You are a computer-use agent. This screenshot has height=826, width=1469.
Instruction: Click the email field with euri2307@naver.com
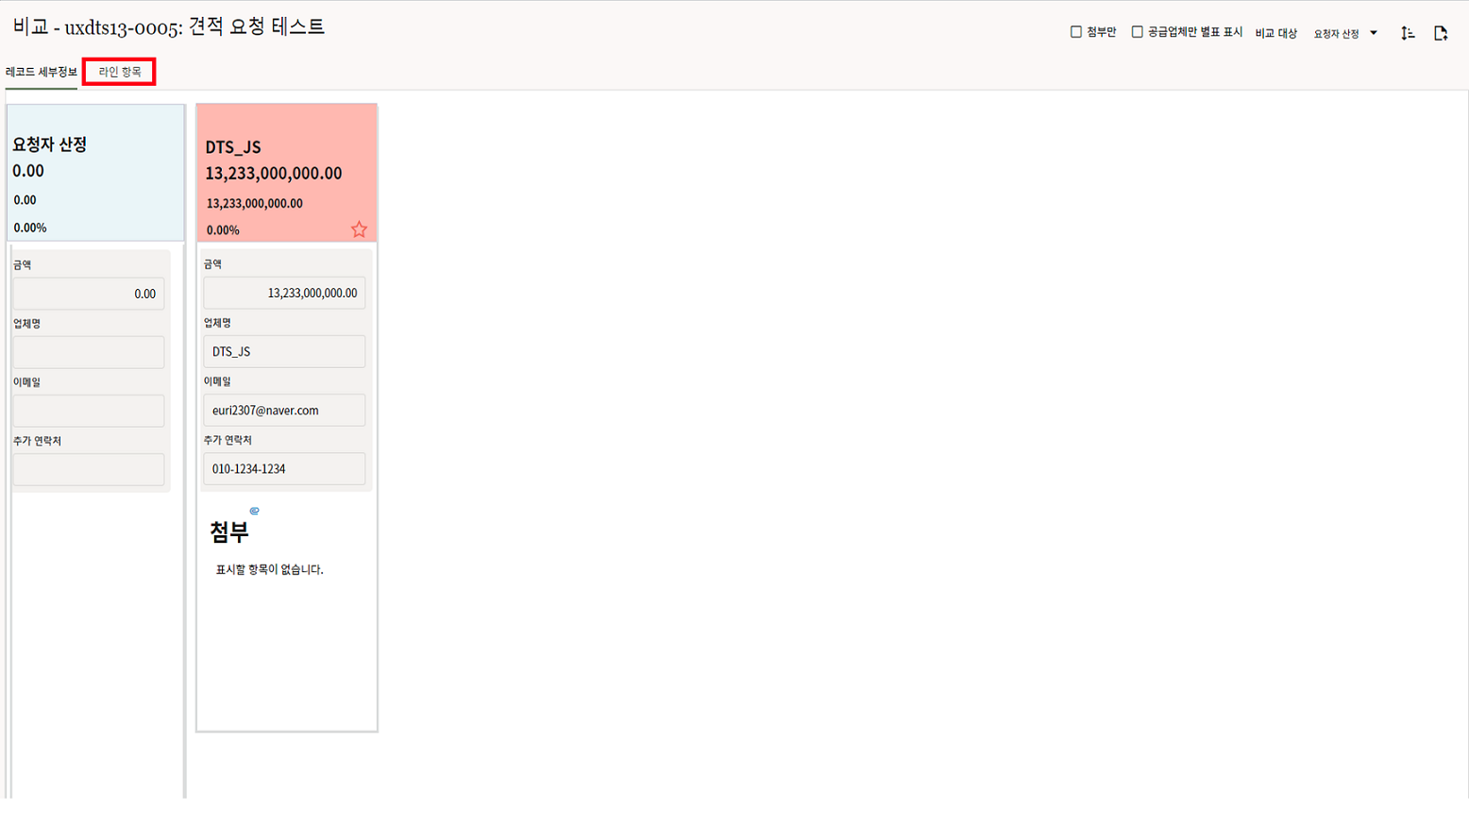pos(284,410)
